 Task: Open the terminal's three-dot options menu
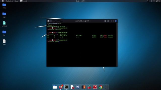[x=108, y=21]
